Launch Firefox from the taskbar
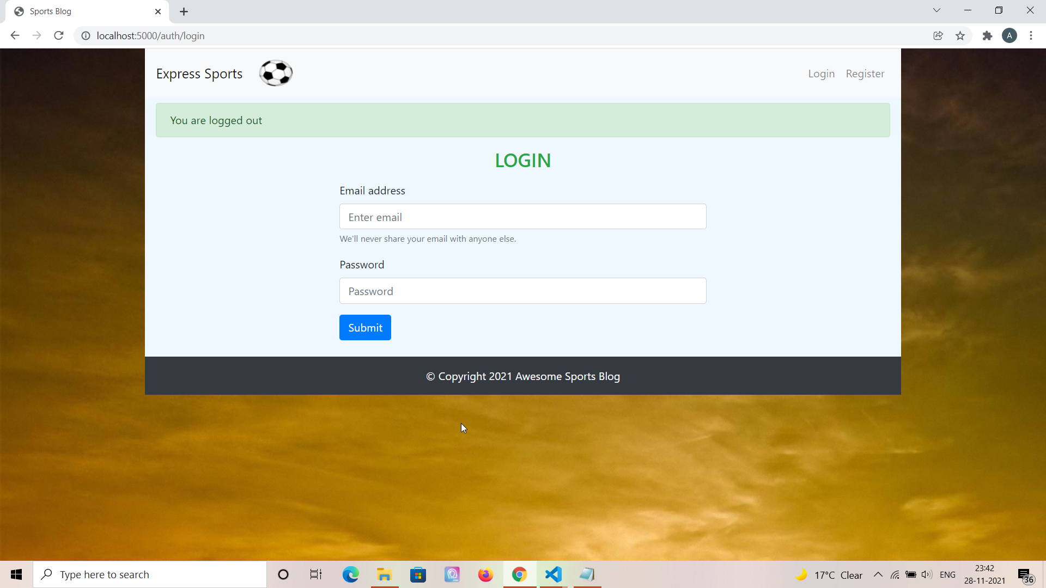Image resolution: width=1046 pixels, height=588 pixels. point(485,574)
